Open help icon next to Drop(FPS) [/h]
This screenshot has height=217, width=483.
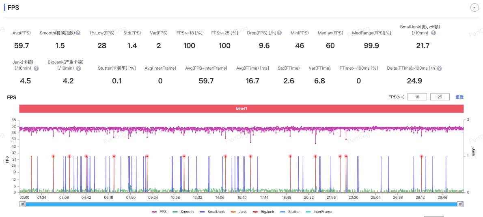click(279, 33)
